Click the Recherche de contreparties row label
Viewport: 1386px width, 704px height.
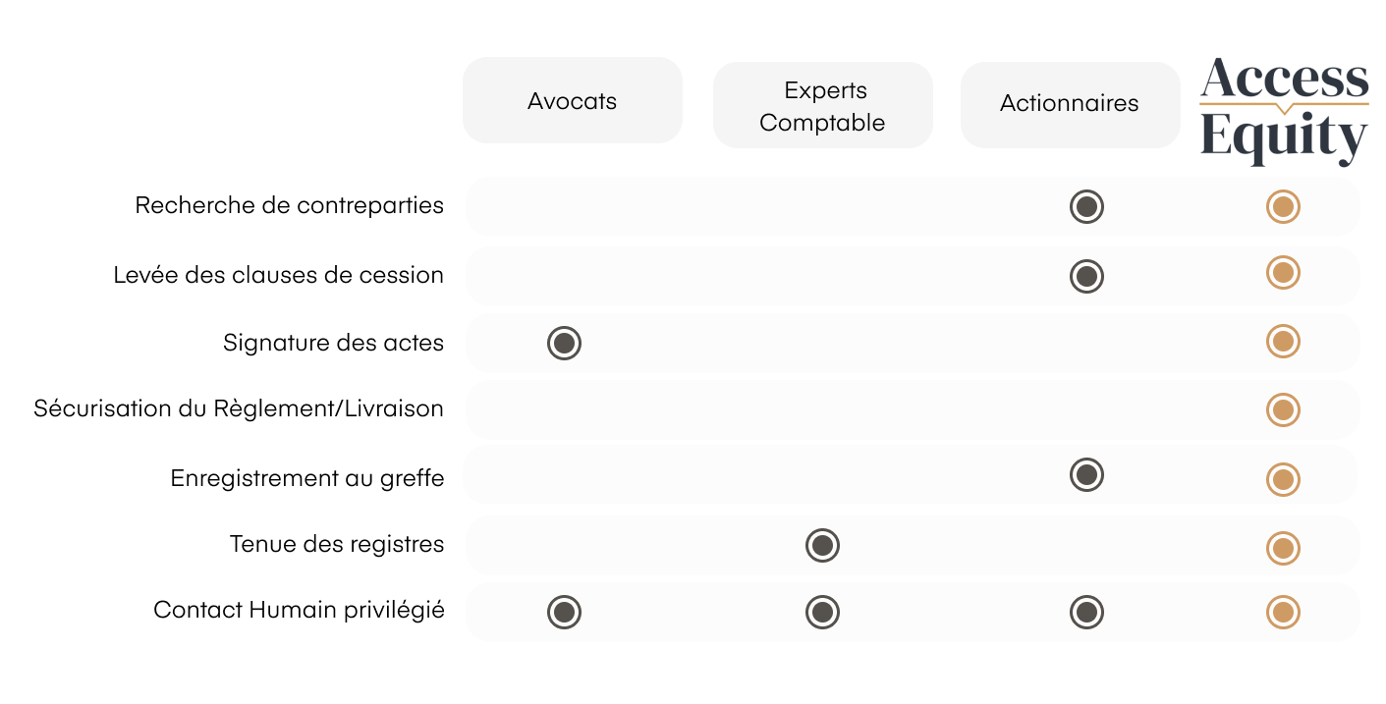289,206
